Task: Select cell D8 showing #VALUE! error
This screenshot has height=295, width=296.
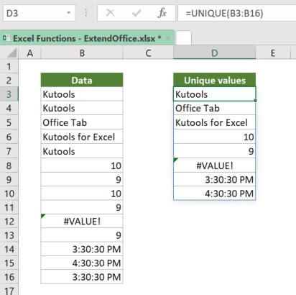Action: click(x=215, y=165)
